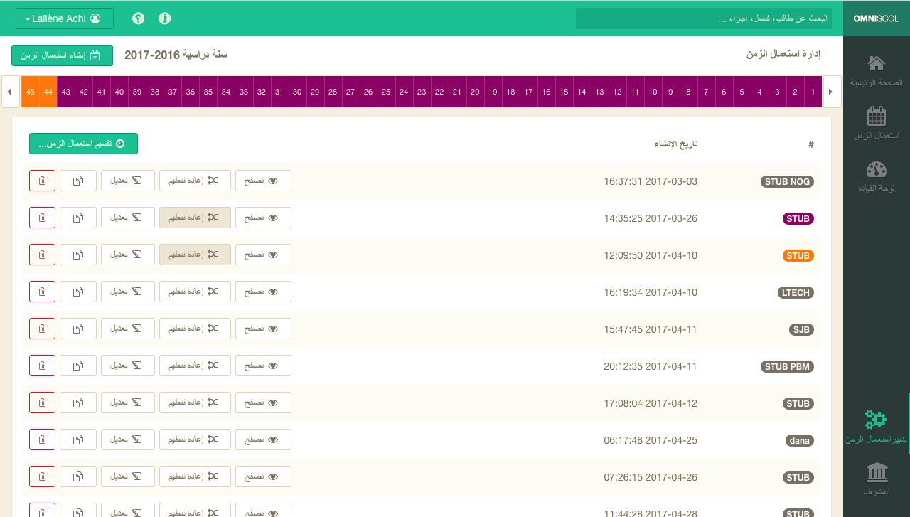View the dana timetable via eye button
910x517 pixels.
[x=263, y=439]
